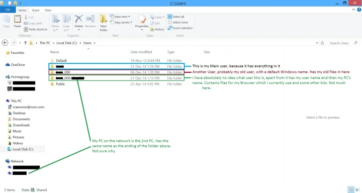Viewport: 362px width, 193px height.
Task: Select Local Disk (C:) in navigation pane
Action: click(x=21, y=149)
